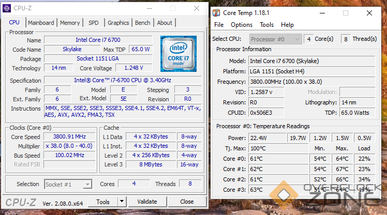Click the Max TDP value '65.0 W'
The image size is (387, 215).
(x=140, y=49)
